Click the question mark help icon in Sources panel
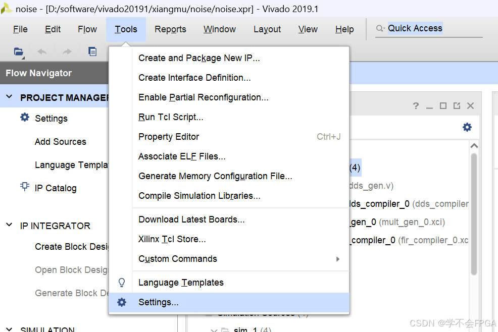Image resolution: width=498 pixels, height=332 pixels. pos(416,105)
